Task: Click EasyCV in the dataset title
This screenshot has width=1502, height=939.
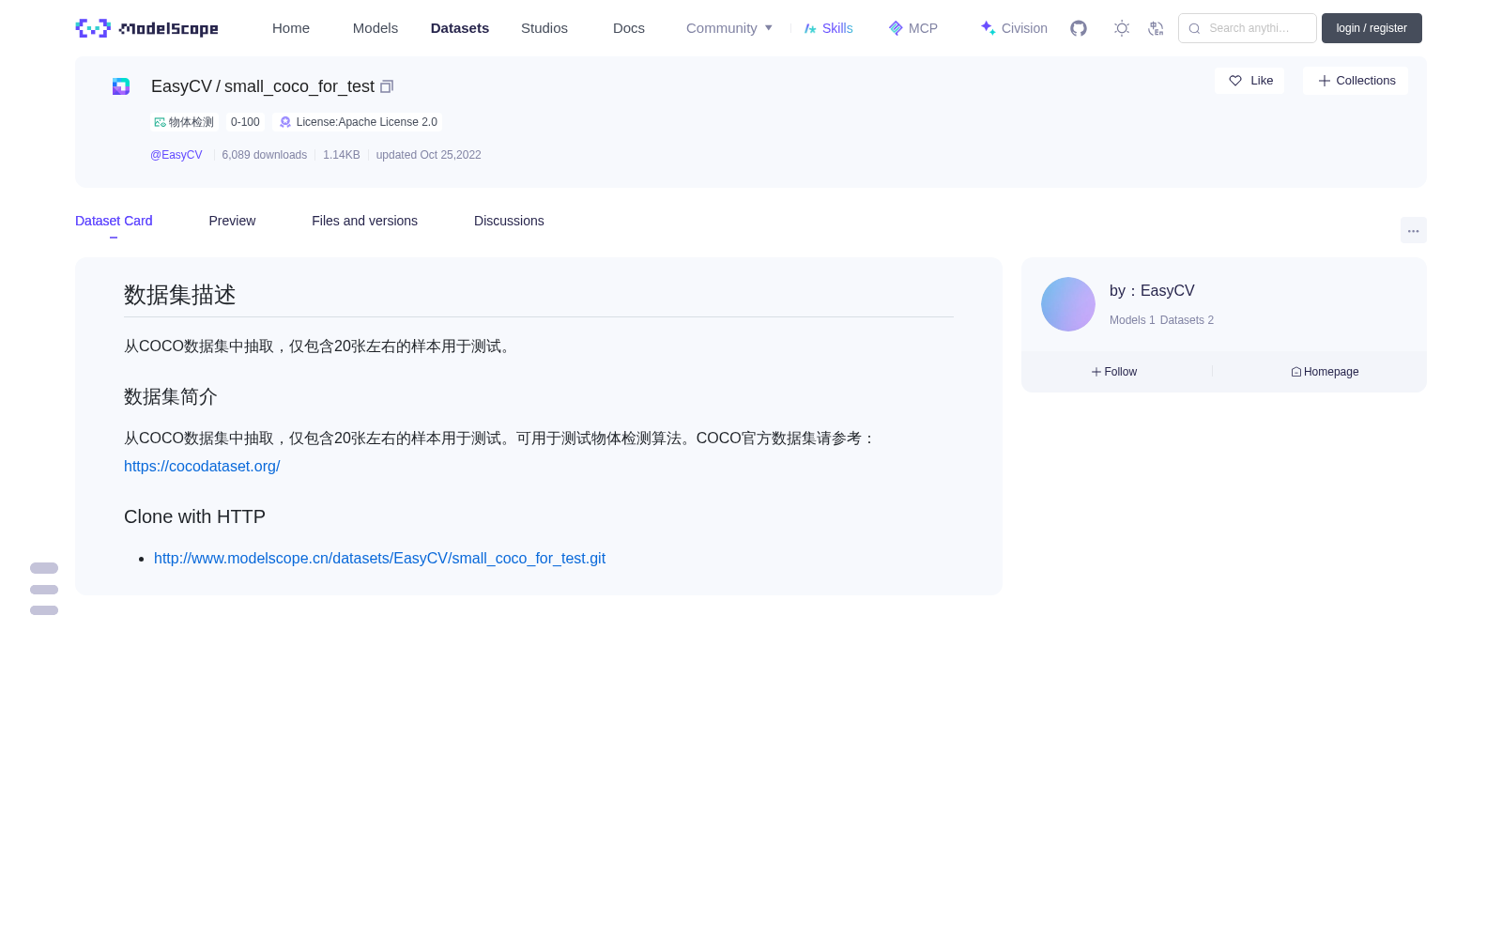Action: (181, 86)
